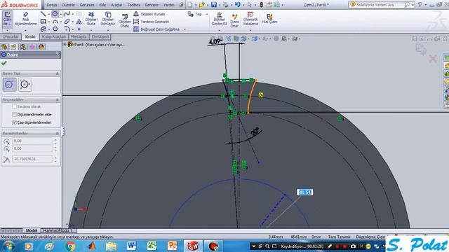This screenshot has height=252, width=449.
Task: Open Taşı tool dropdown arrow
Action: [x=207, y=14]
